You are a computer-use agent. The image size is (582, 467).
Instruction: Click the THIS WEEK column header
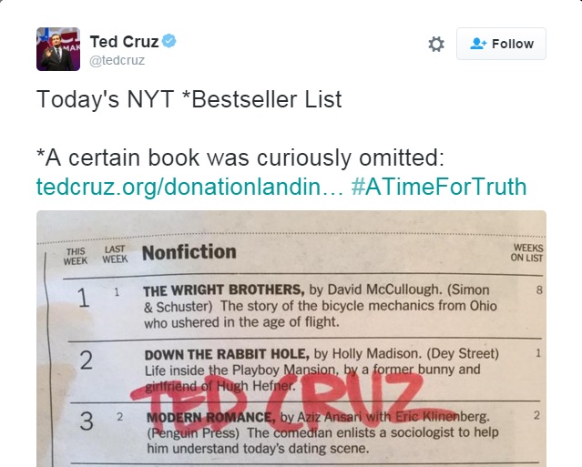point(76,257)
